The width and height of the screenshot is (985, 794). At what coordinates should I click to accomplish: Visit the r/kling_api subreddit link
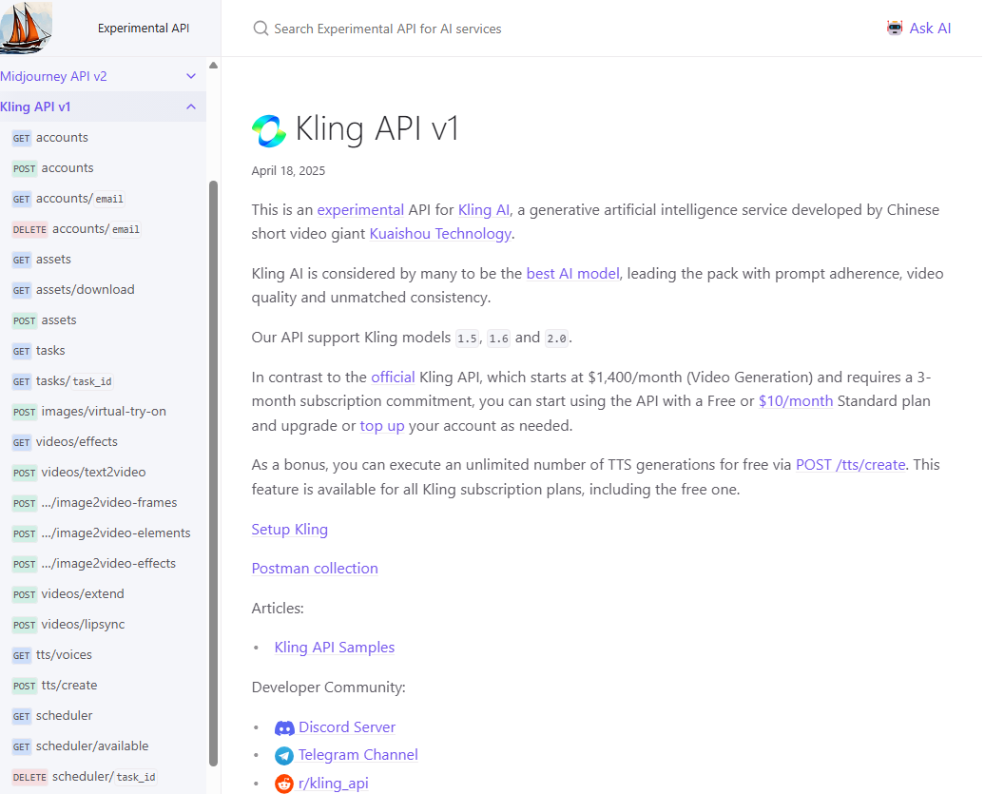click(x=333, y=784)
